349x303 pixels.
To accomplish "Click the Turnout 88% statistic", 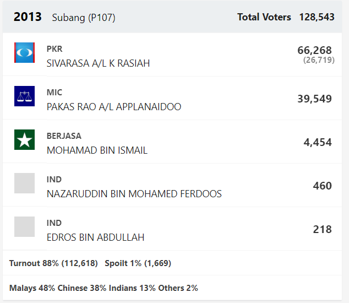I will pos(53,263).
